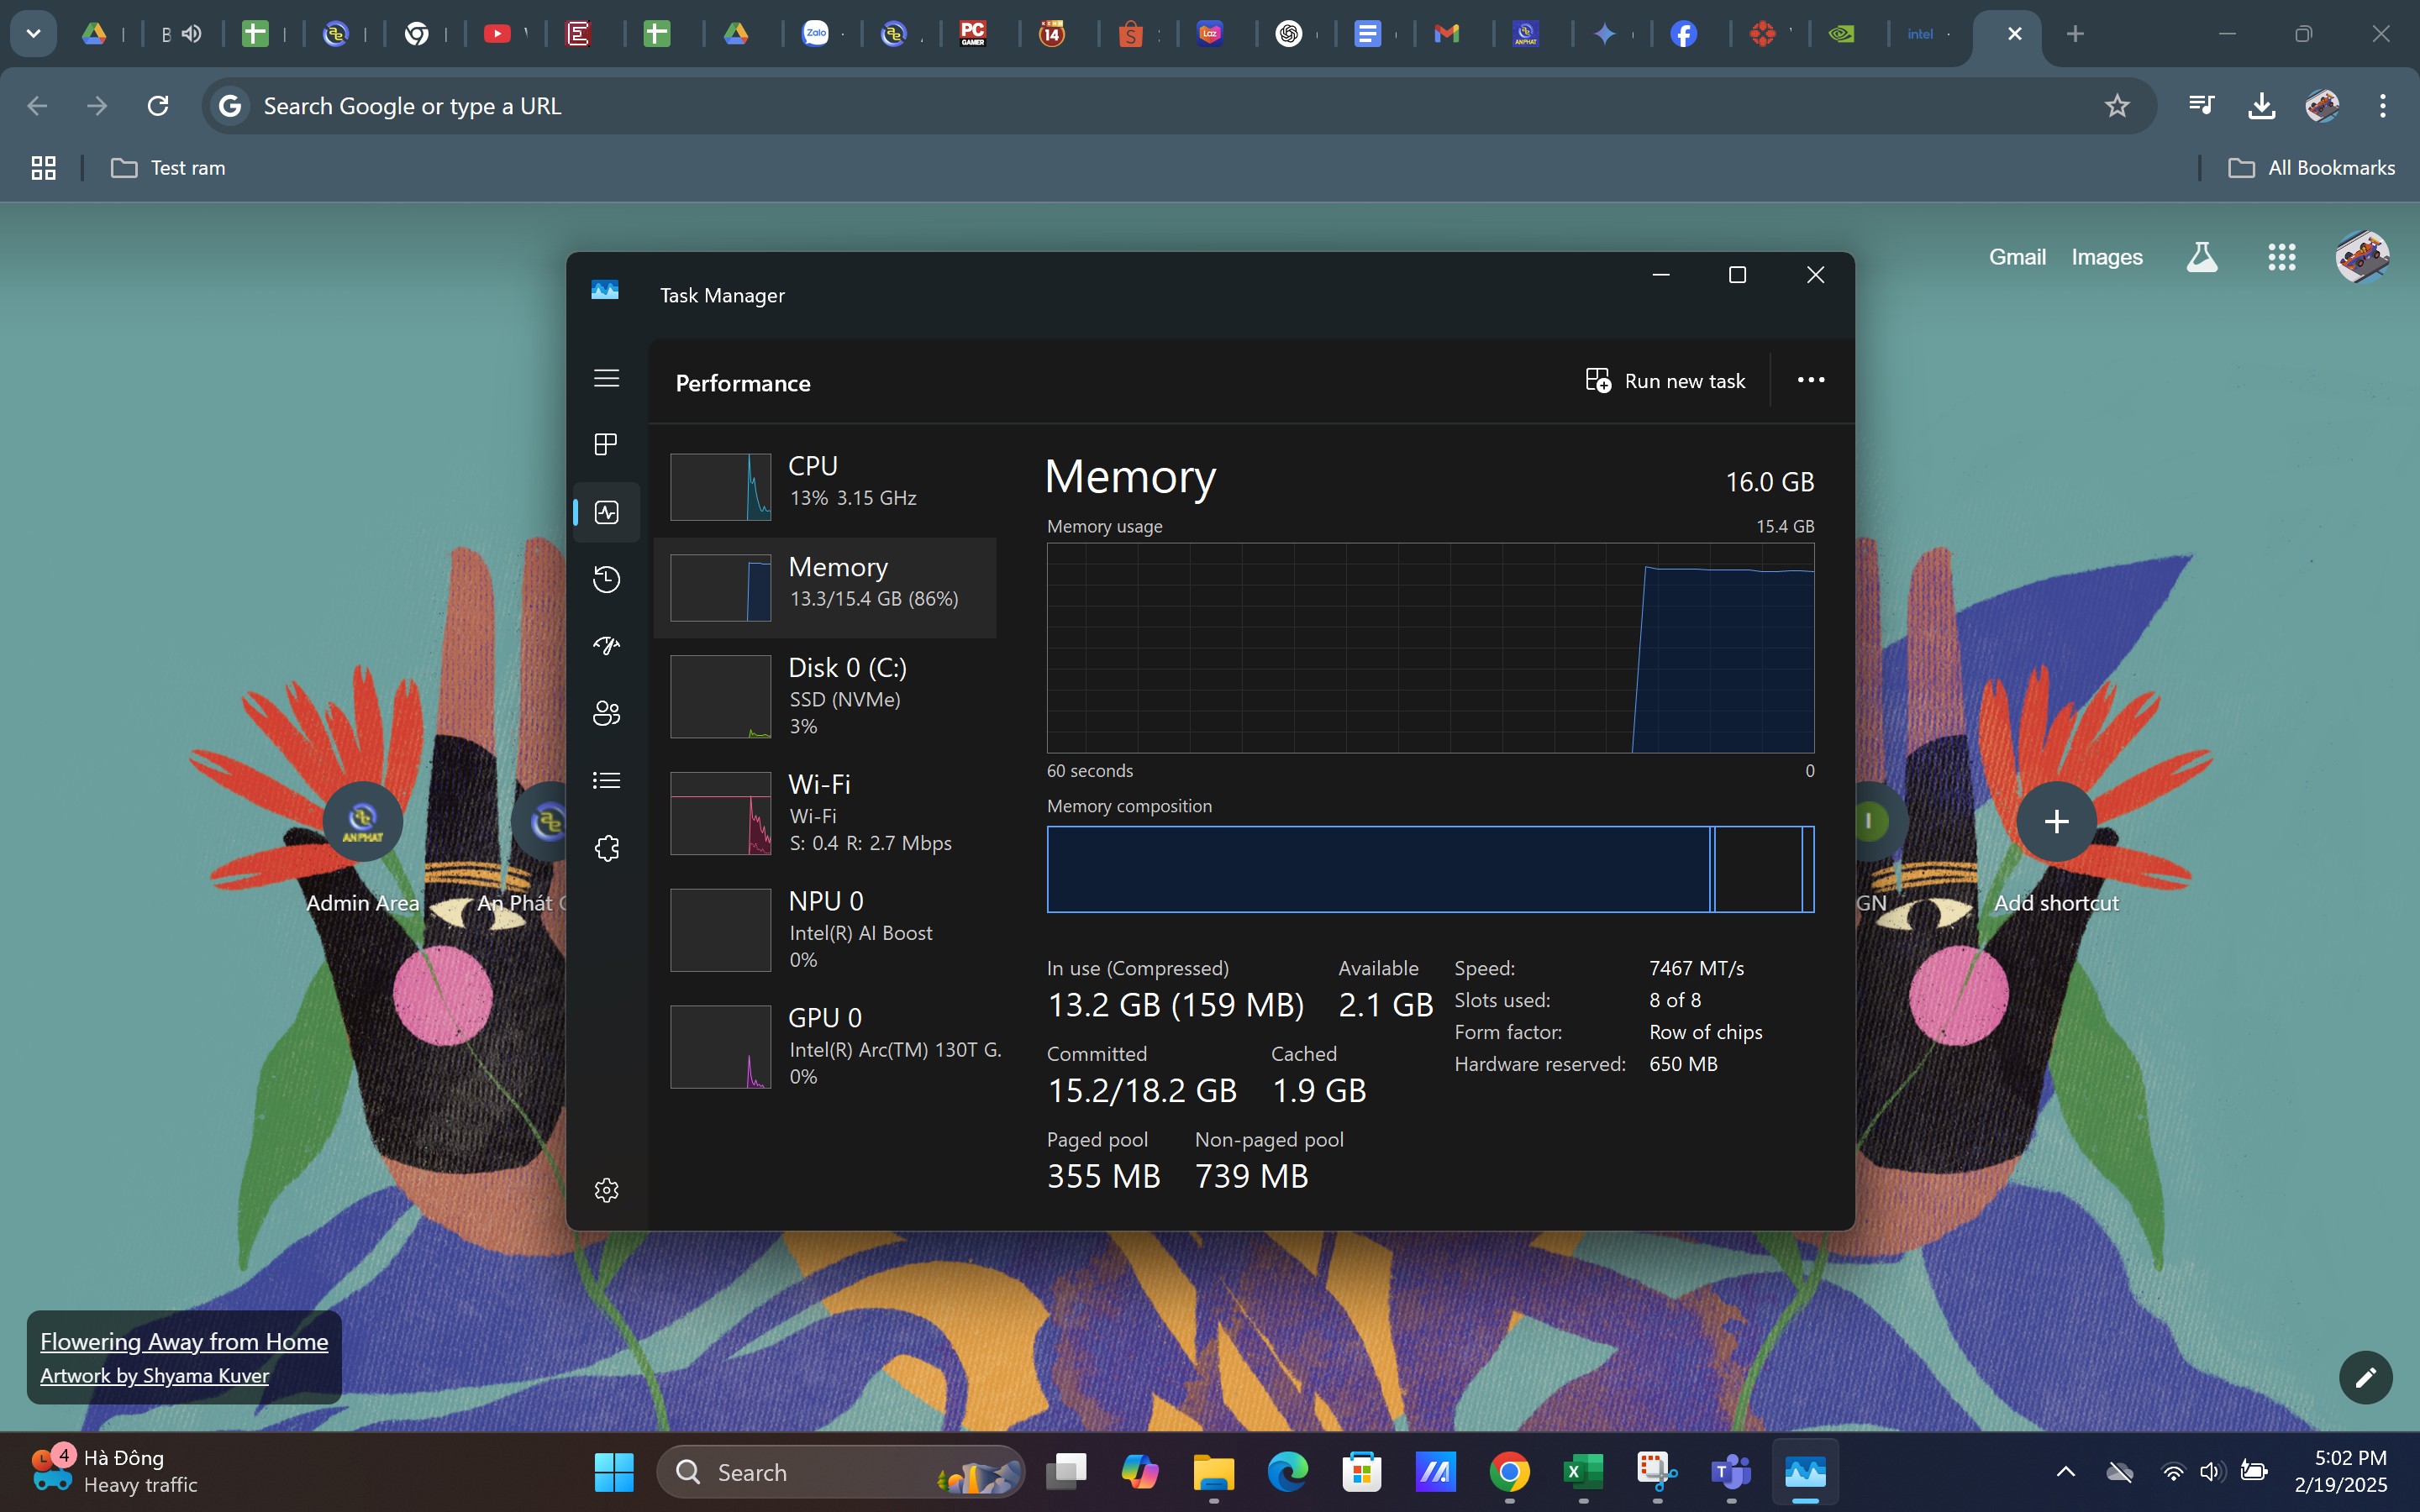Viewport: 2420px width, 1512px height.
Task: Open Chrome three-dot menu
Action: [x=2383, y=106]
